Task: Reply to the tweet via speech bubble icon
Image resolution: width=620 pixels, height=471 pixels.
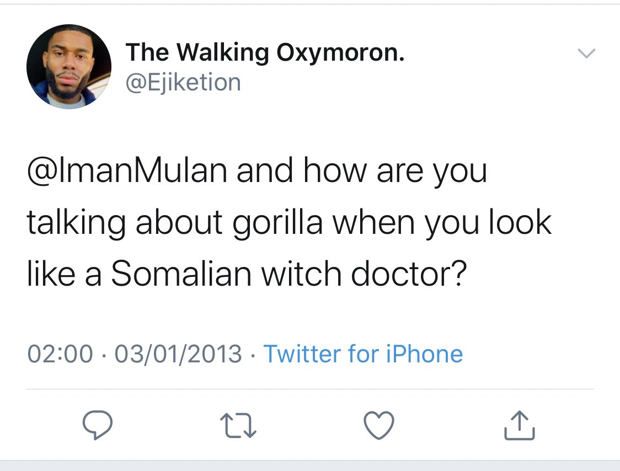Action: [x=97, y=425]
